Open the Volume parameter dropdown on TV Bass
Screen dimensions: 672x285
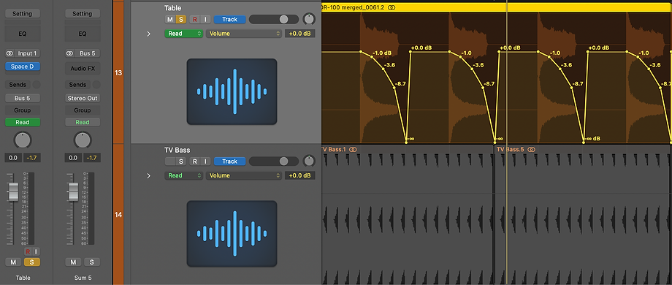click(x=243, y=175)
